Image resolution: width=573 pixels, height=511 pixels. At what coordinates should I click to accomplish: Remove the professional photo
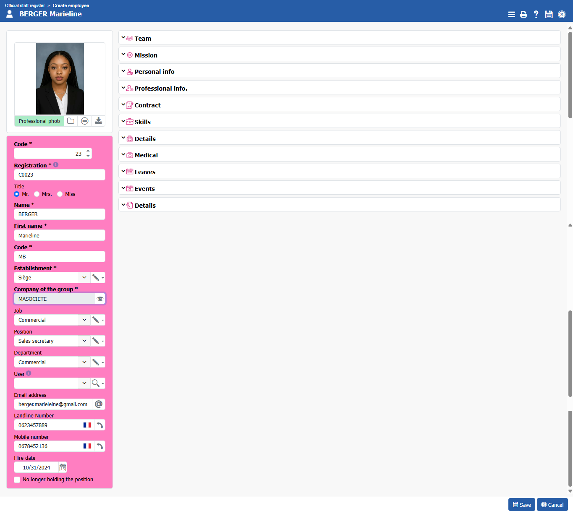coord(85,121)
